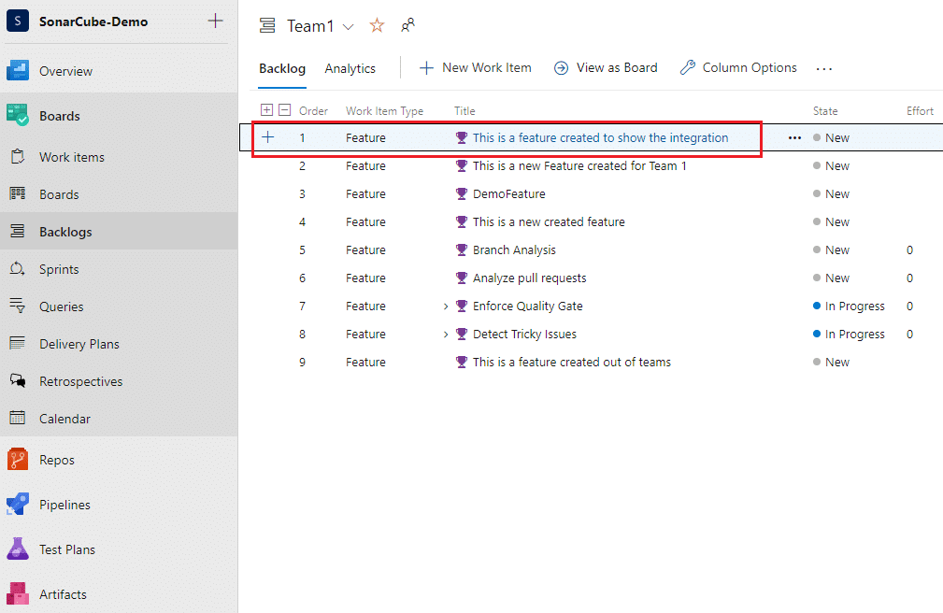This screenshot has width=943, height=613.
Task: Collapse all backlog rows
Action: click(x=285, y=109)
